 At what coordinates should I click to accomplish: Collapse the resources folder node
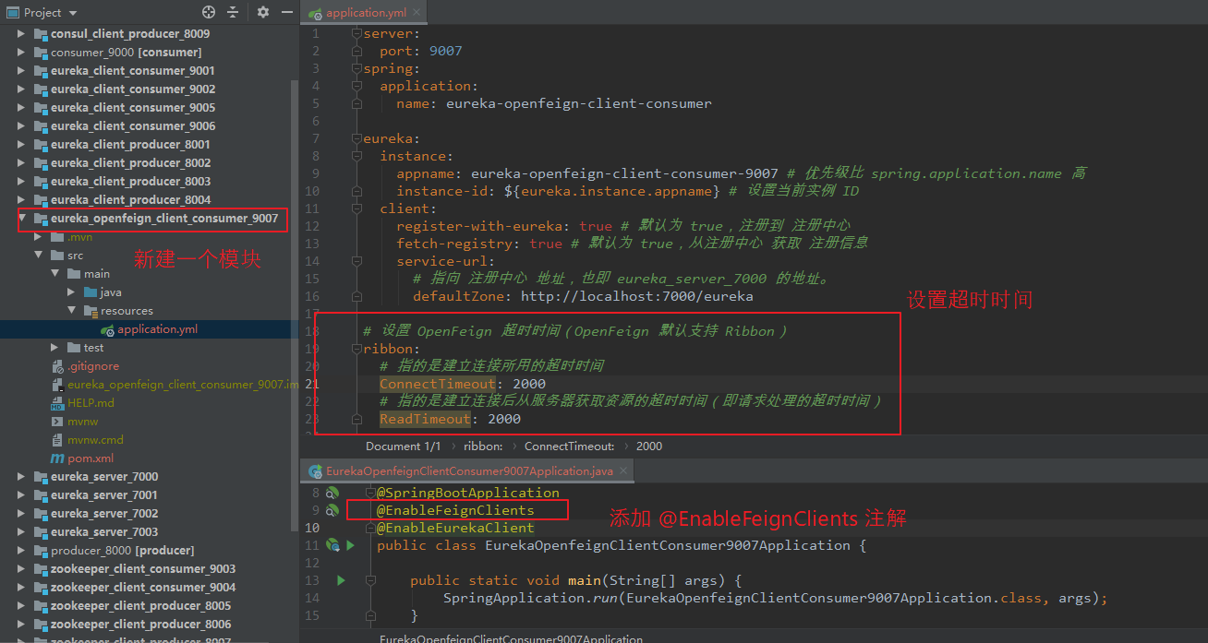coord(72,311)
